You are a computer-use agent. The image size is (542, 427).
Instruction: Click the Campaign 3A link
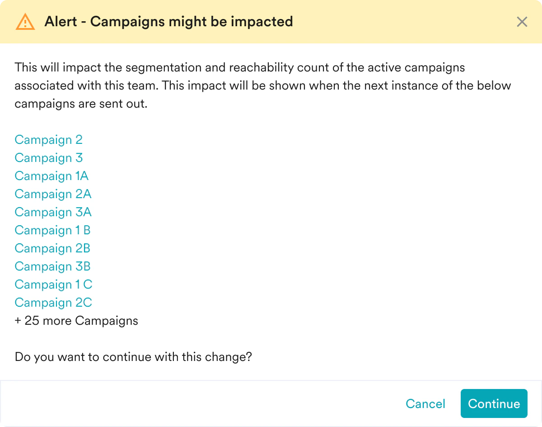coord(53,212)
